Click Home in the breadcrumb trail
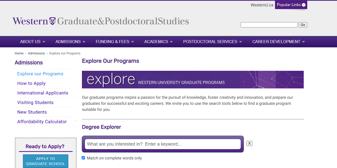Image resolution: width=337 pixels, height=168 pixels. (19, 53)
